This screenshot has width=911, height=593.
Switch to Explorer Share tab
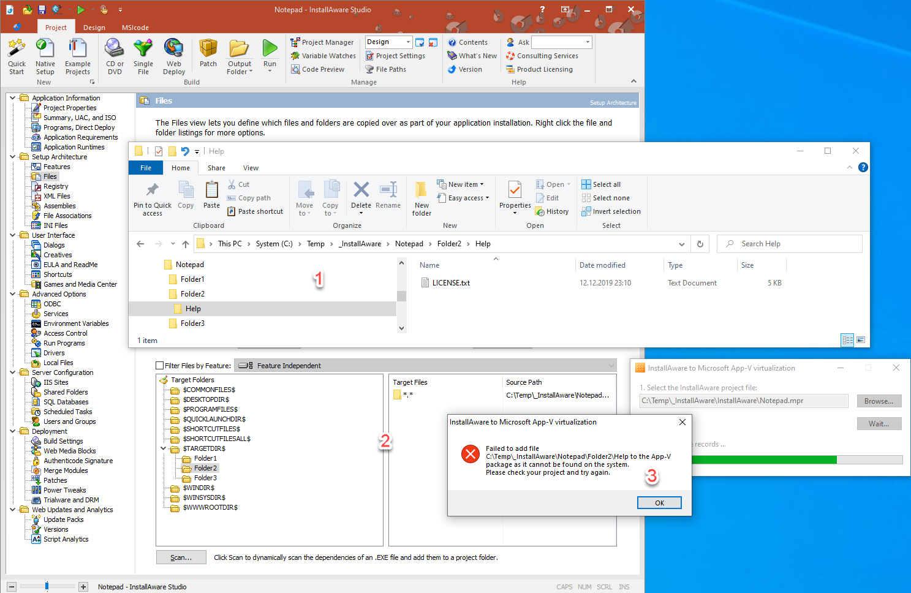point(216,168)
